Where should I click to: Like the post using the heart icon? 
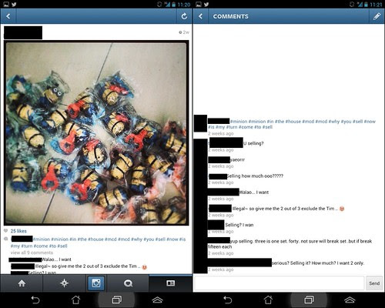(x=5, y=231)
